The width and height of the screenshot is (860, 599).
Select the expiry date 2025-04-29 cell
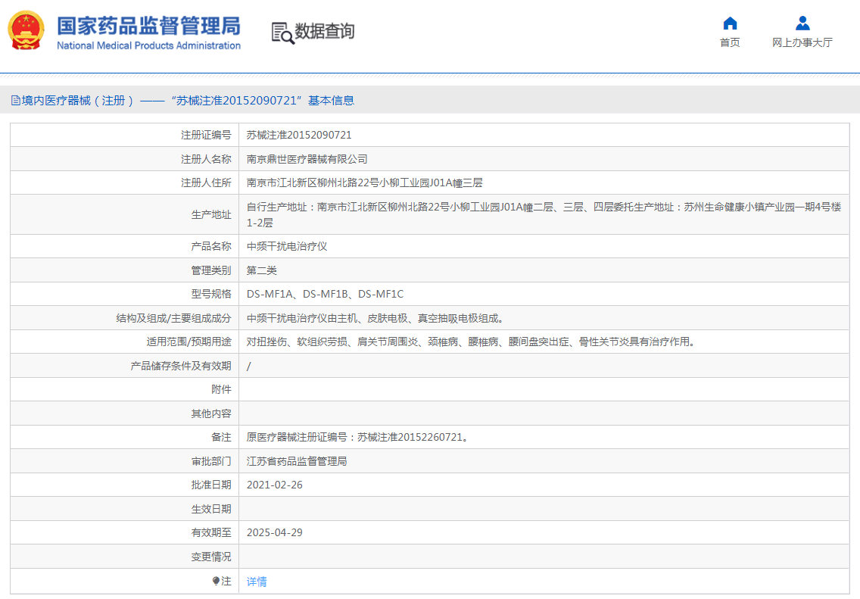coord(275,532)
